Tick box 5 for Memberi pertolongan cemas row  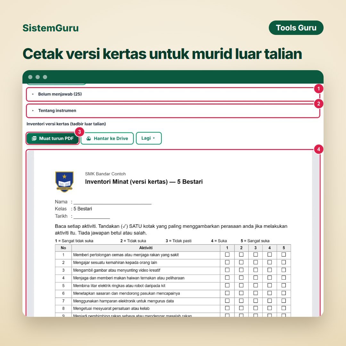click(x=284, y=255)
